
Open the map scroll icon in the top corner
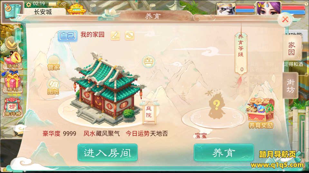pos(12,11)
